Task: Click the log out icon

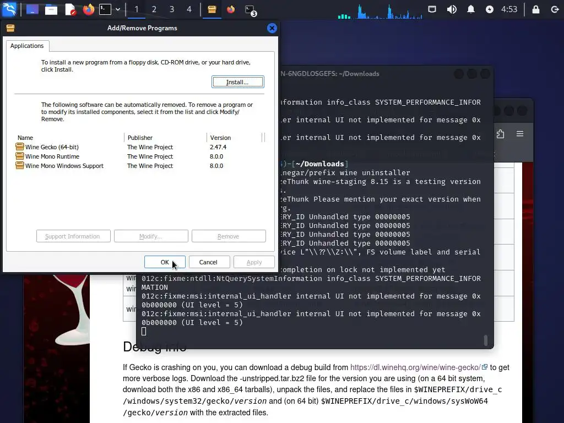Action: point(554,9)
